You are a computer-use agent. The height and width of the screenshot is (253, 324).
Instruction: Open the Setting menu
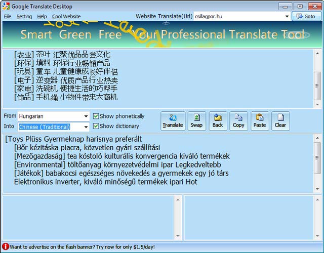click(x=24, y=17)
